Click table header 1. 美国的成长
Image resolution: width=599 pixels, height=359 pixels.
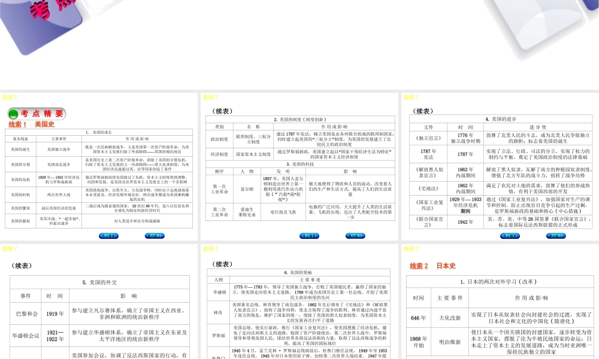[99, 132]
